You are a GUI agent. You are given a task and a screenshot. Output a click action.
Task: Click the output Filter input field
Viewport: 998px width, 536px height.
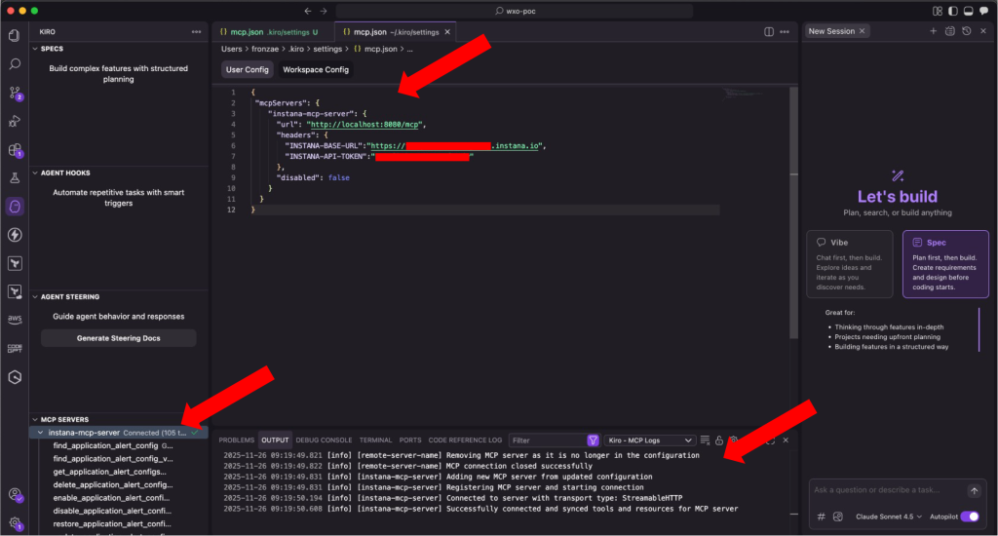point(550,440)
